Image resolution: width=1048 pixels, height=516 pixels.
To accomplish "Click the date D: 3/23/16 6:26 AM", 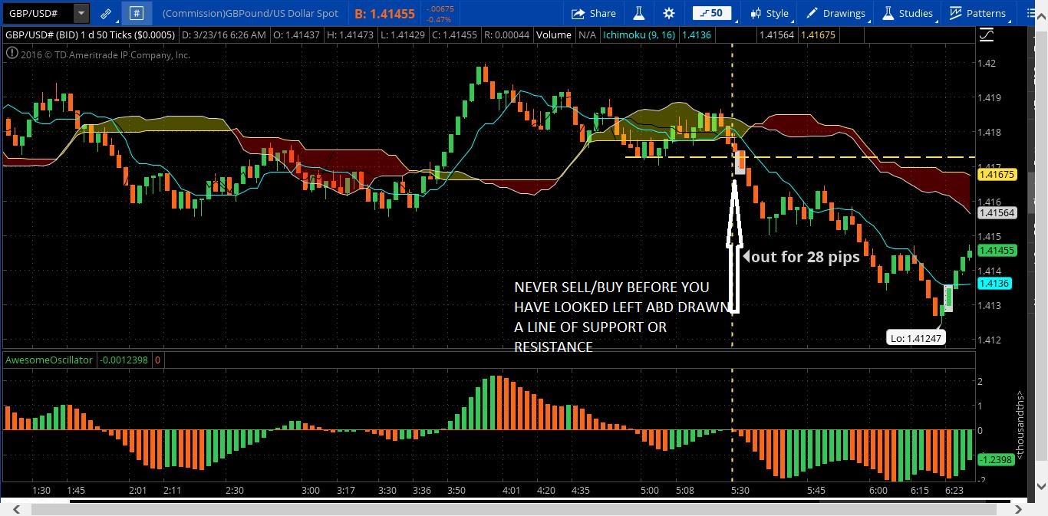I will (224, 35).
